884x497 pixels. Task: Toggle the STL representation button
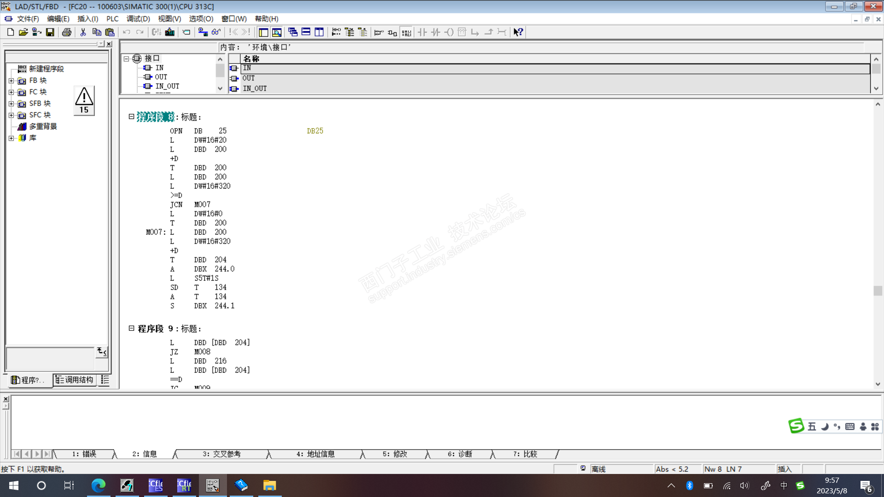point(406,32)
